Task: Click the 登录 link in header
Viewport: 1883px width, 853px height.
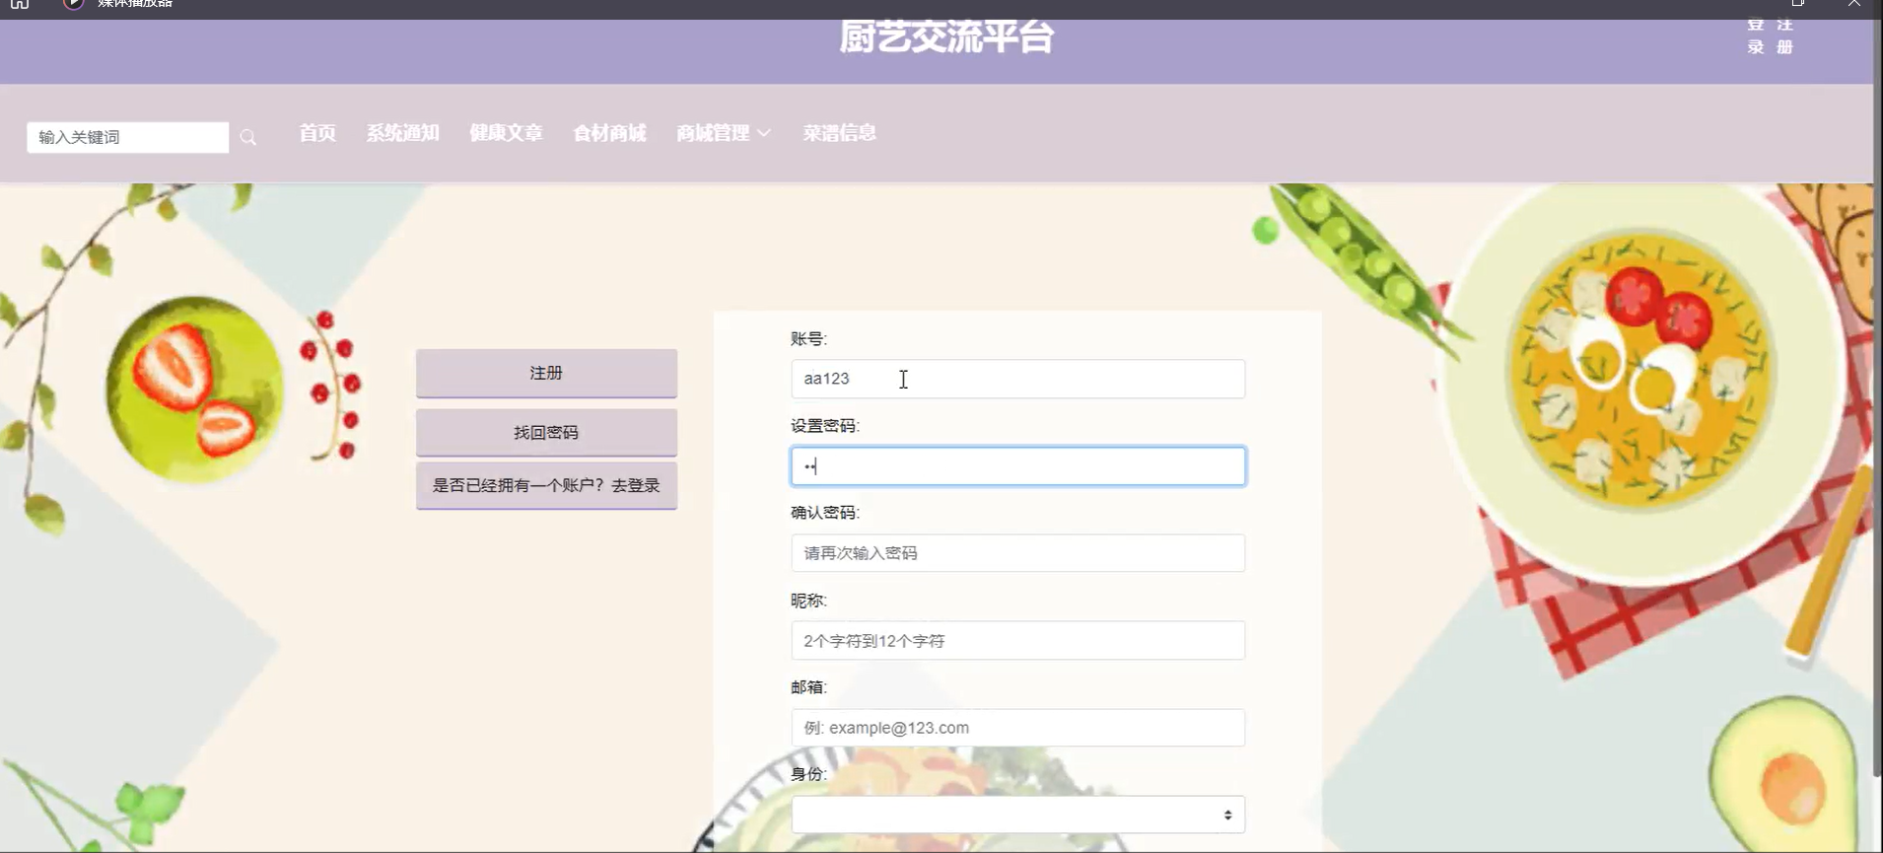Action: pyautogui.click(x=1756, y=36)
